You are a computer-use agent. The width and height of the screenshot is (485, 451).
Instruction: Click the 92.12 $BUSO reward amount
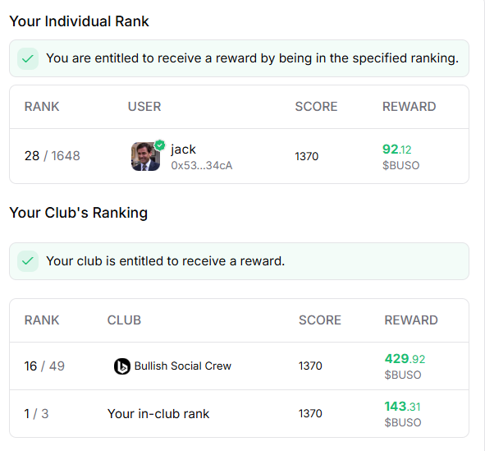(400, 157)
